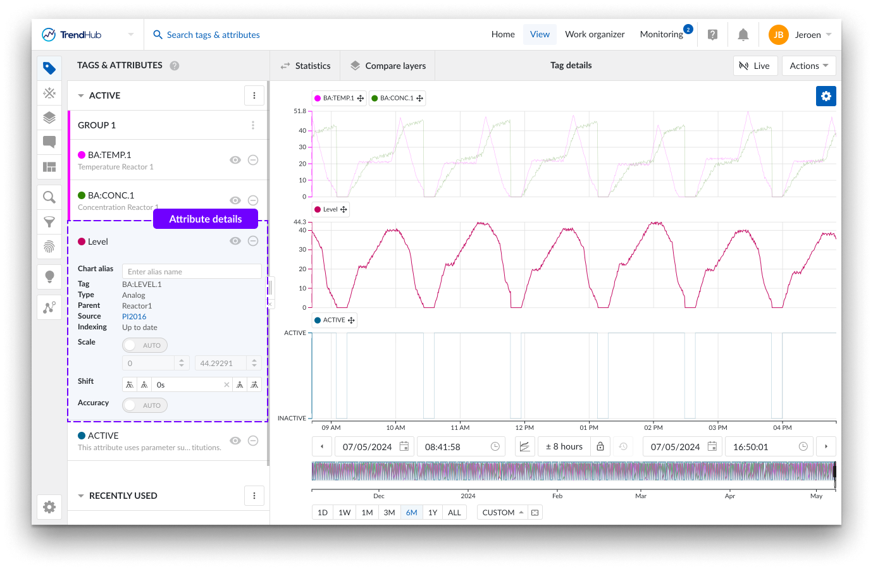This screenshot has width=873, height=569.
Task: Toggle the Accuracy AUTO switch
Action: [x=144, y=405]
